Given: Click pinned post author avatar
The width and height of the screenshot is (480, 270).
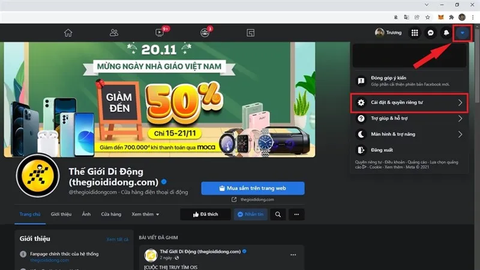Looking at the screenshot, I should (x=151, y=255).
